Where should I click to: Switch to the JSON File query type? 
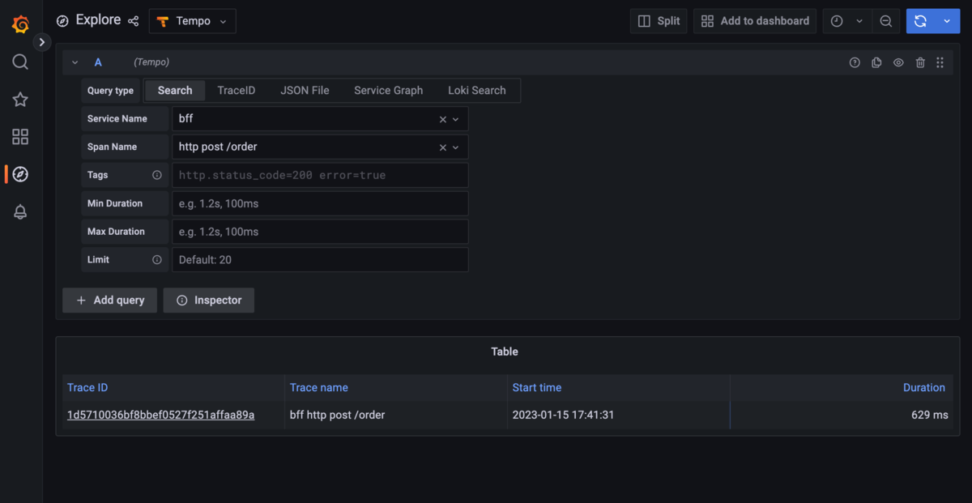coord(305,91)
